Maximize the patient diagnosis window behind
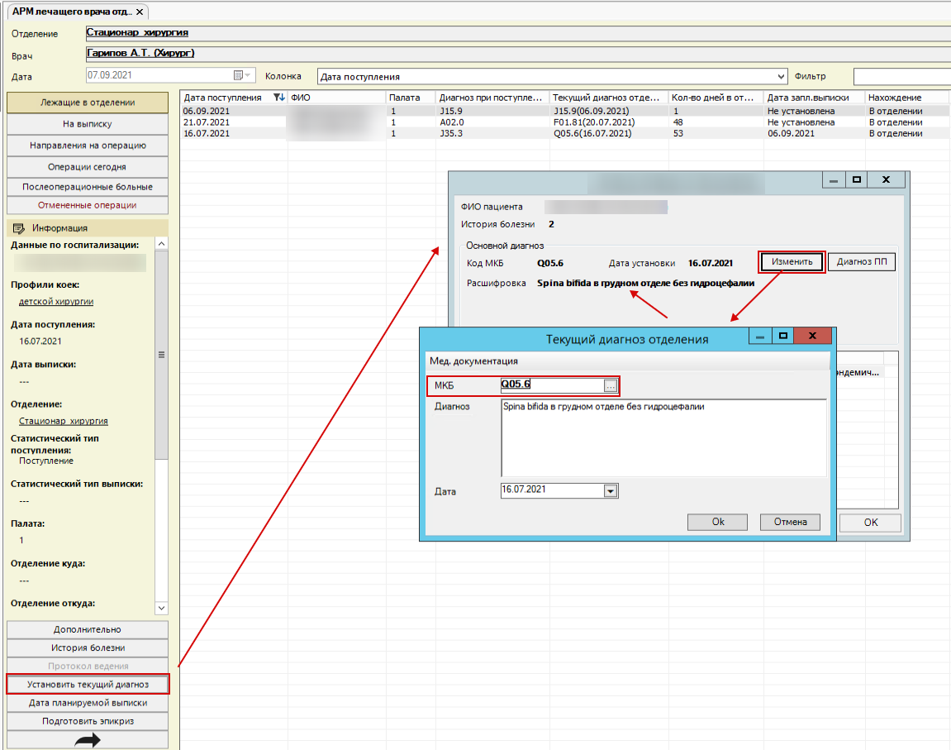The image size is (951, 750). [856, 179]
